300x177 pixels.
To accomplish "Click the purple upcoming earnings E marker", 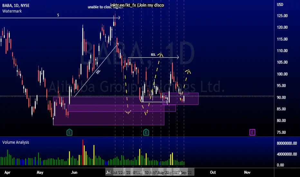I will [x=252, y=132].
